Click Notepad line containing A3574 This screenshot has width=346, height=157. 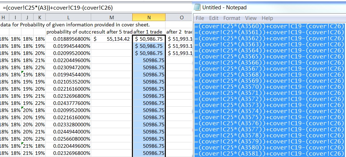(270, 111)
